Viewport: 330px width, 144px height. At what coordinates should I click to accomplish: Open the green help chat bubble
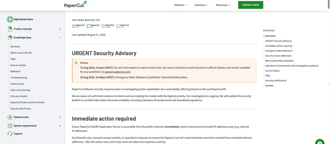click(x=320, y=142)
